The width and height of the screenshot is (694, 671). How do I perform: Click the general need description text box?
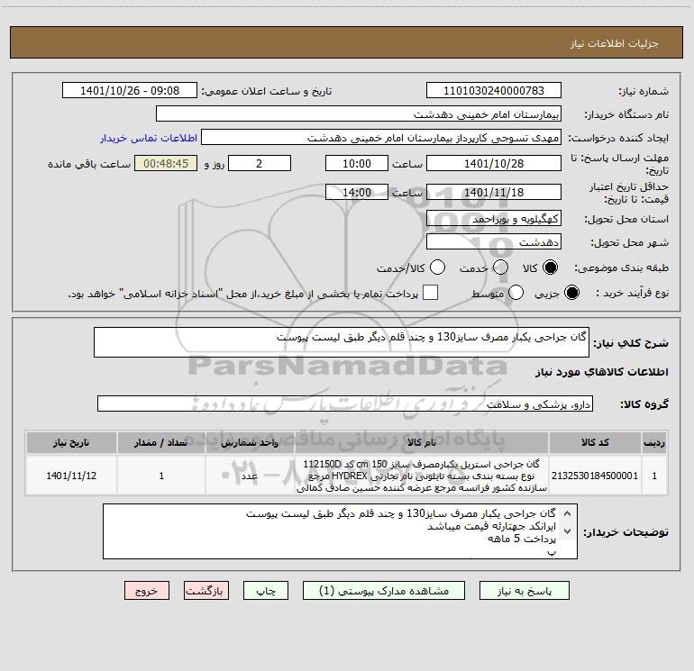coord(342,342)
